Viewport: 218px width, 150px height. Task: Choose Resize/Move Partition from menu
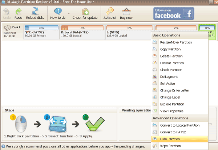pyautogui.click(x=179, y=42)
